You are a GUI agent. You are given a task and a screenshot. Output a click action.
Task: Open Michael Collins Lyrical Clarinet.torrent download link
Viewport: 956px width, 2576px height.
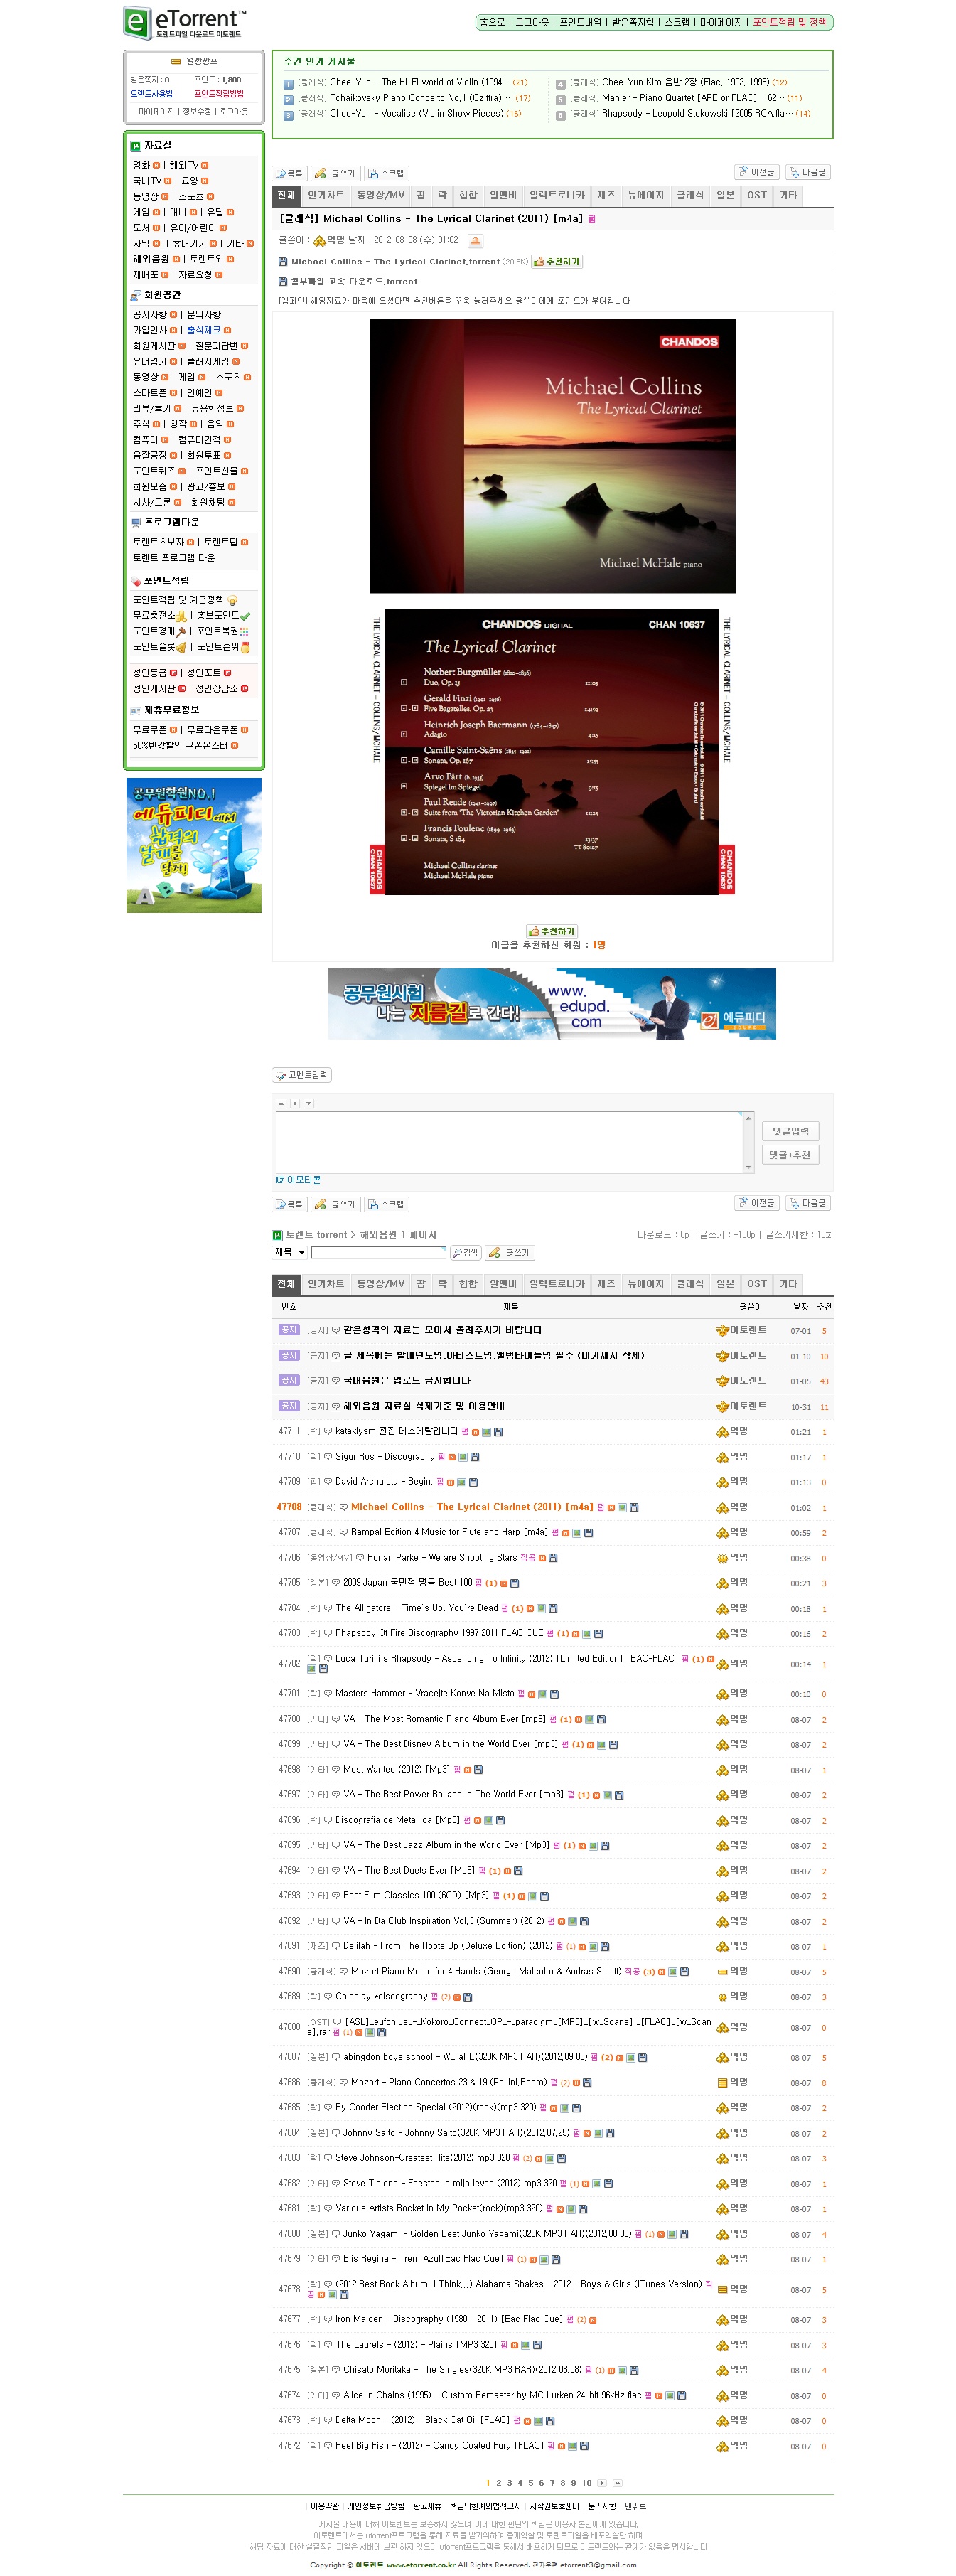(395, 262)
